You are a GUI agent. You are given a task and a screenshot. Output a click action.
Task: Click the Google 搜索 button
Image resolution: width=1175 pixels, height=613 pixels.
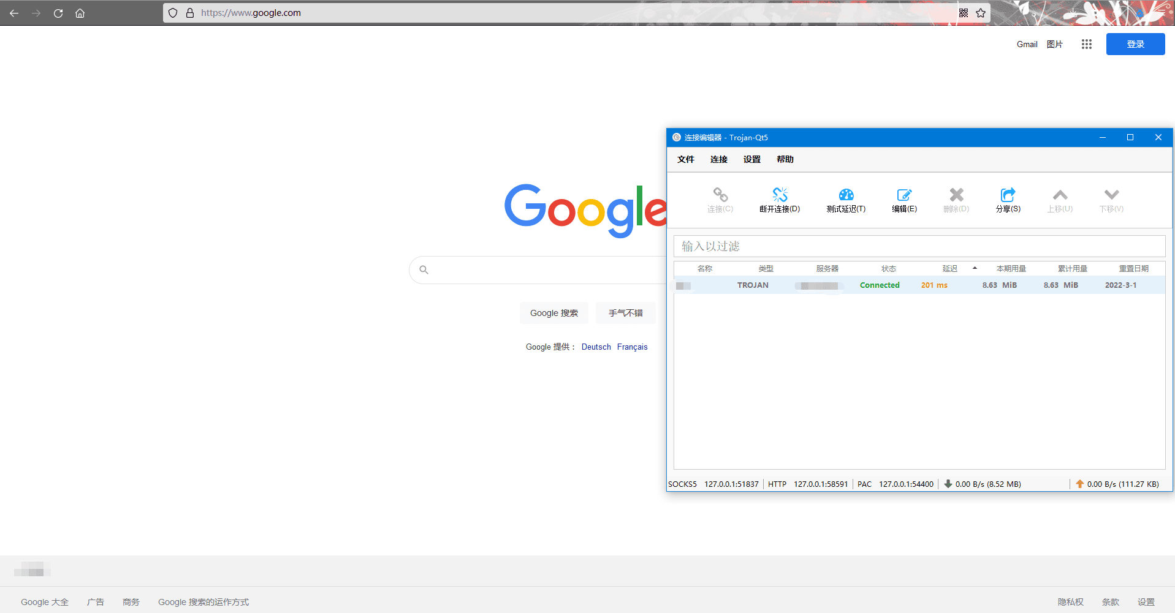(x=554, y=313)
